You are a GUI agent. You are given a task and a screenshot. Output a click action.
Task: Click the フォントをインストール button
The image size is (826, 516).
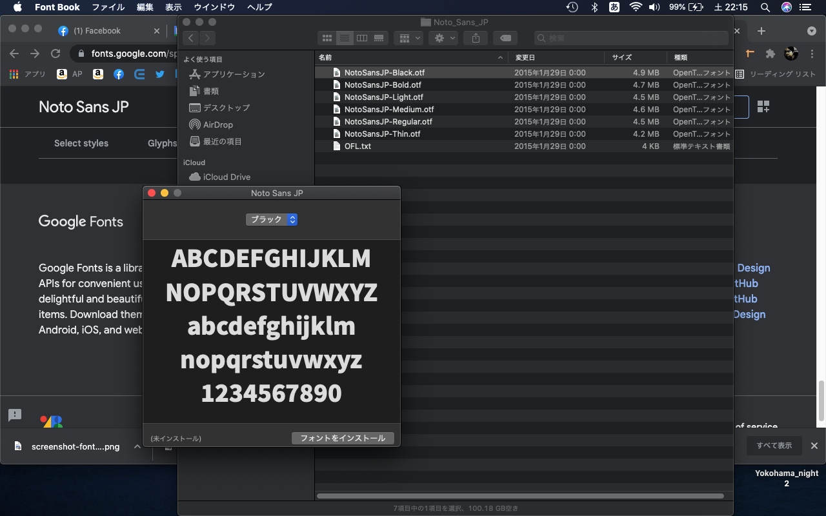tap(343, 438)
